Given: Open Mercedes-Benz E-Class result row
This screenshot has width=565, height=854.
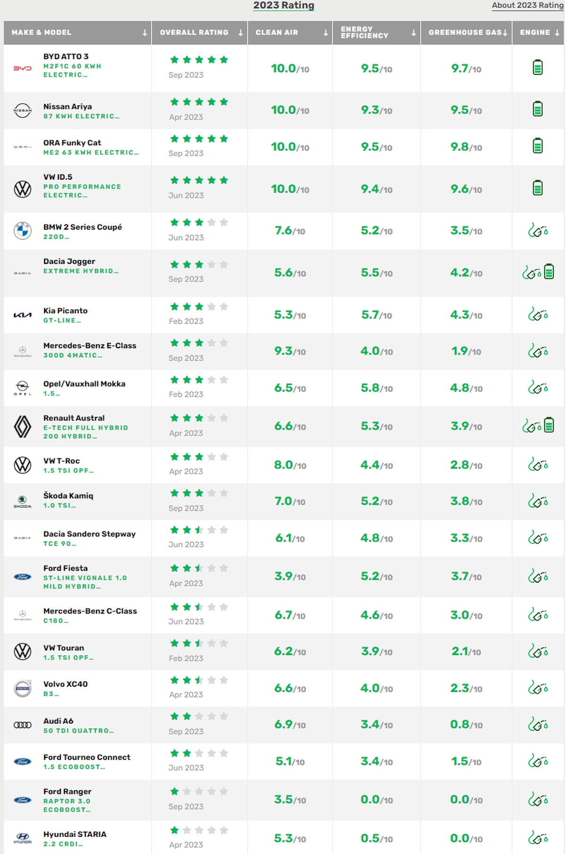Looking at the screenshot, I should coord(284,351).
